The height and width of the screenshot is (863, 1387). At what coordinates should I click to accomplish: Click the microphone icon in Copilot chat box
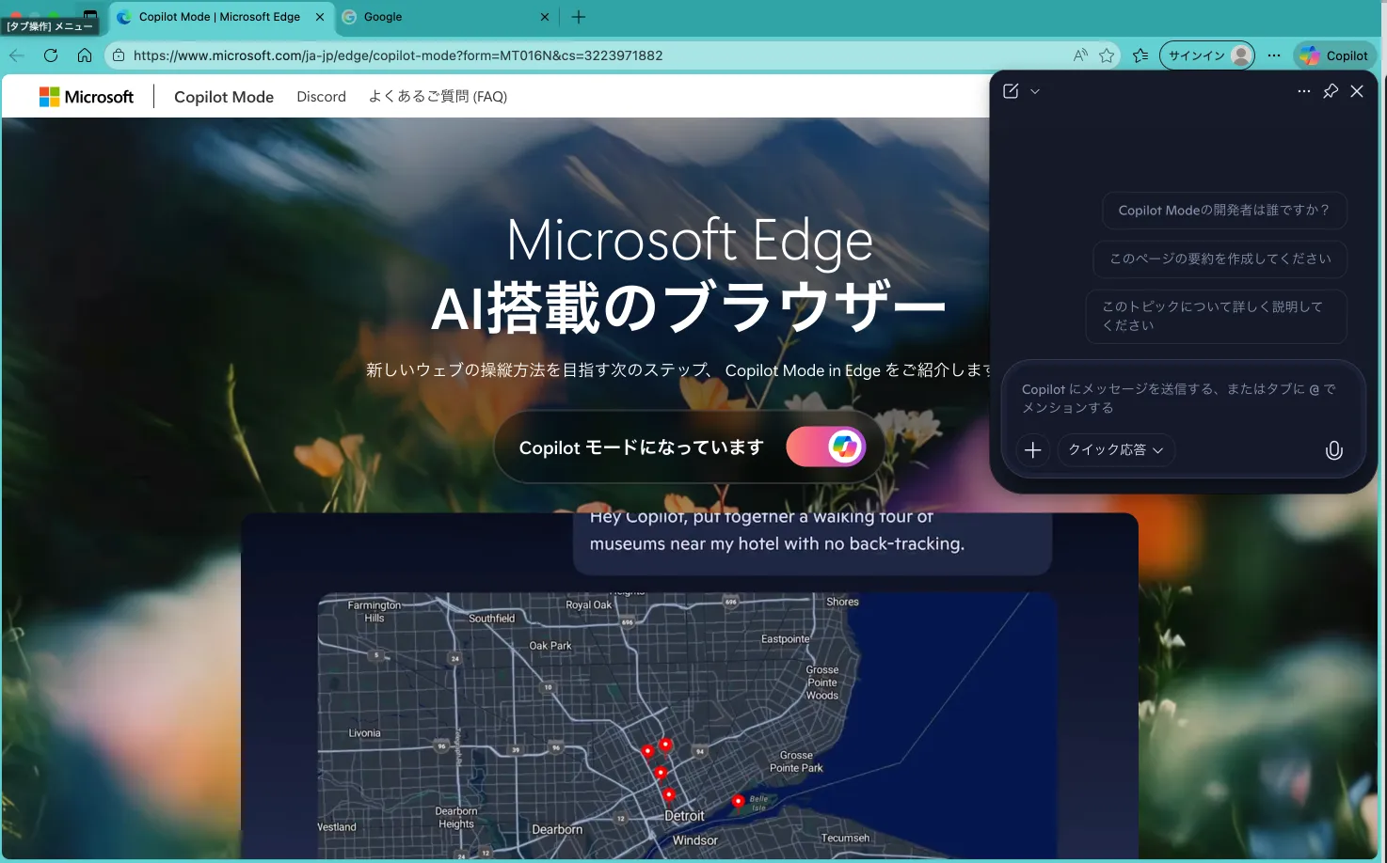tap(1333, 450)
